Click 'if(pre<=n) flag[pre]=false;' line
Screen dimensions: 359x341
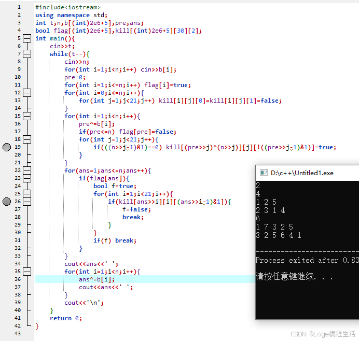point(128,132)
